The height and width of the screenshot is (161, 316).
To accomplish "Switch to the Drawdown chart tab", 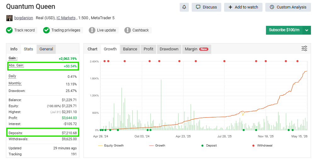I will pos(169,49).
